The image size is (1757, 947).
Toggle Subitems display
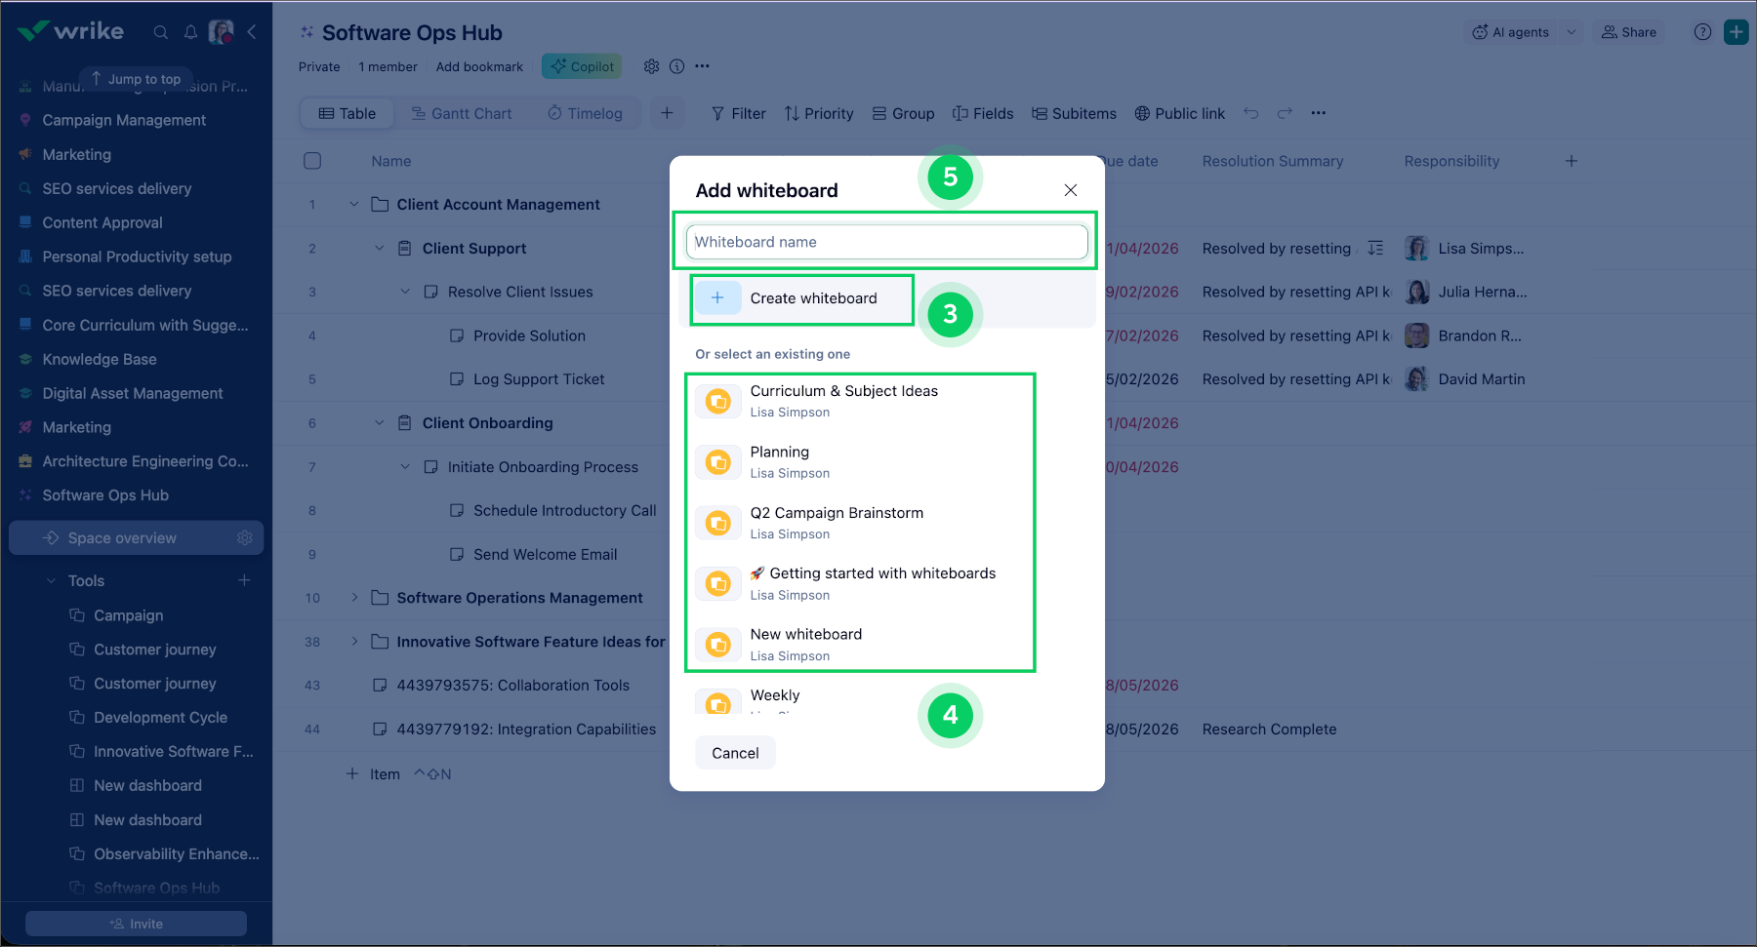[x=1075, y=113]
